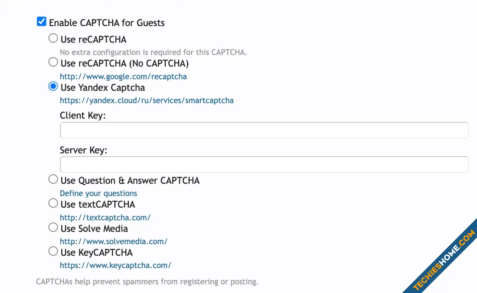Select the Use reCAPTCHA radio button
The image size is (477, 293).
point(53,38)
